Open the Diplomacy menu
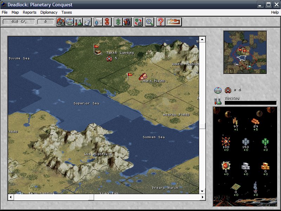The width and height of the screenshot is (281, 211). point(49,12)
